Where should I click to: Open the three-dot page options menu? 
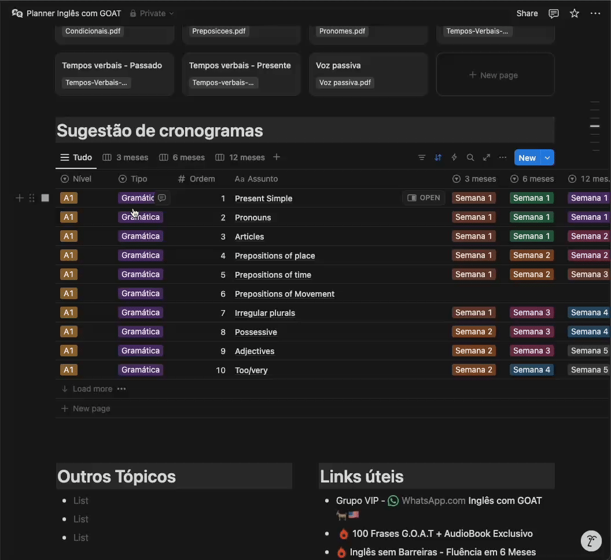[x=595, y=13]
